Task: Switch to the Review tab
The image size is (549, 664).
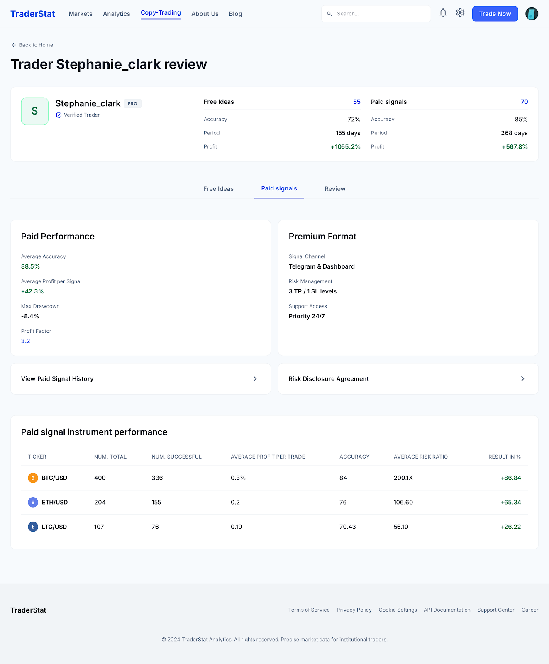Action: 335,189
